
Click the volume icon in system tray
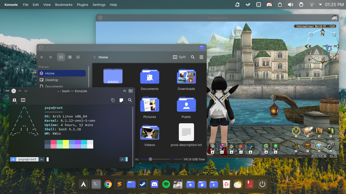tap(291, 5)
